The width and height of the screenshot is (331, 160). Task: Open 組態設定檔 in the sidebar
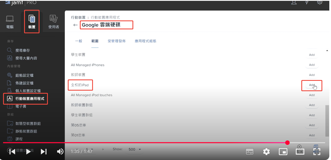20,75
